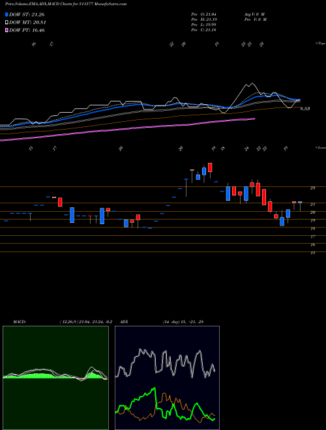Click the '<Lows' marker label
326x430 pixels.
click(320, 147)
